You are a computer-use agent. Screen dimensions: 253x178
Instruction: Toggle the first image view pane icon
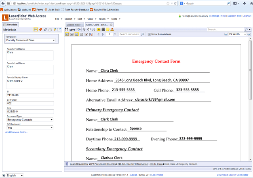click(67, 34)
